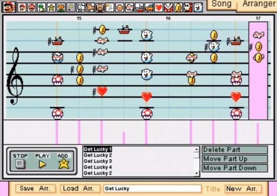Click the shortest pink volume bar
Viewport: 277px width, 196px height.
124,138
